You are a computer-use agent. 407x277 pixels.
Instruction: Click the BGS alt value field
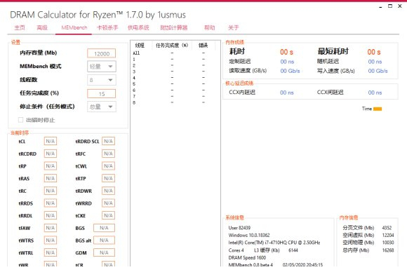click(x=104, y=240)
